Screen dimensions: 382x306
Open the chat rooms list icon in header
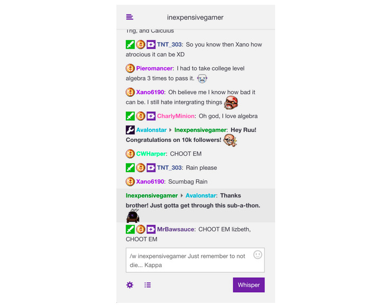click(130, 17)
